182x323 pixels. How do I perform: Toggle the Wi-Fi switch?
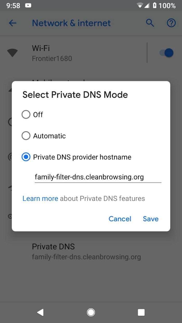pyautogui.click(x=166, y=53)
